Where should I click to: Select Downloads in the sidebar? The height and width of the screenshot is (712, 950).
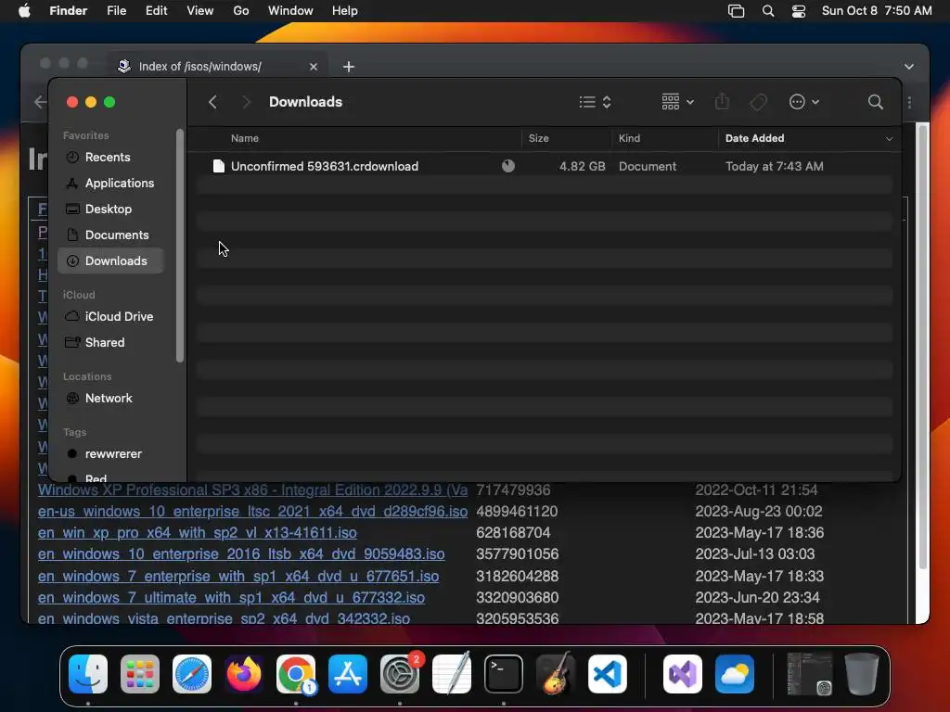click(x=110, y=261)
